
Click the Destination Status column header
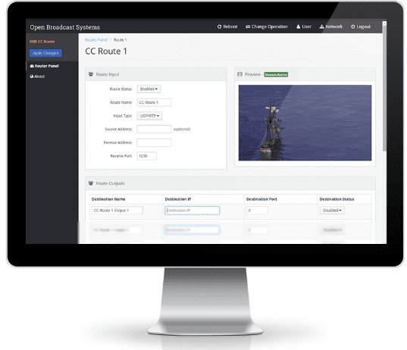point(337,199)
